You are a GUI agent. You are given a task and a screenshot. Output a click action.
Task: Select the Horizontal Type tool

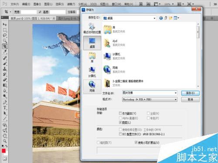tap(5, 108)
